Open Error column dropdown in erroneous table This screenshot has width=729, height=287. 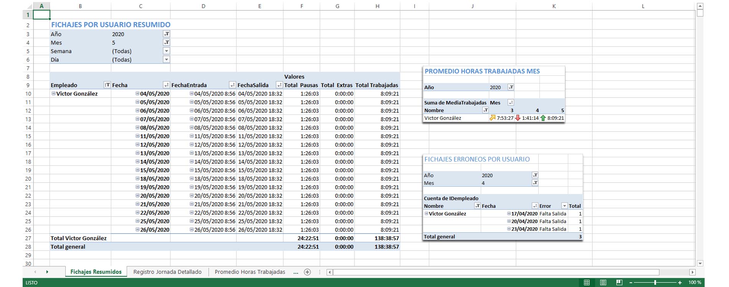coord(564,206)
